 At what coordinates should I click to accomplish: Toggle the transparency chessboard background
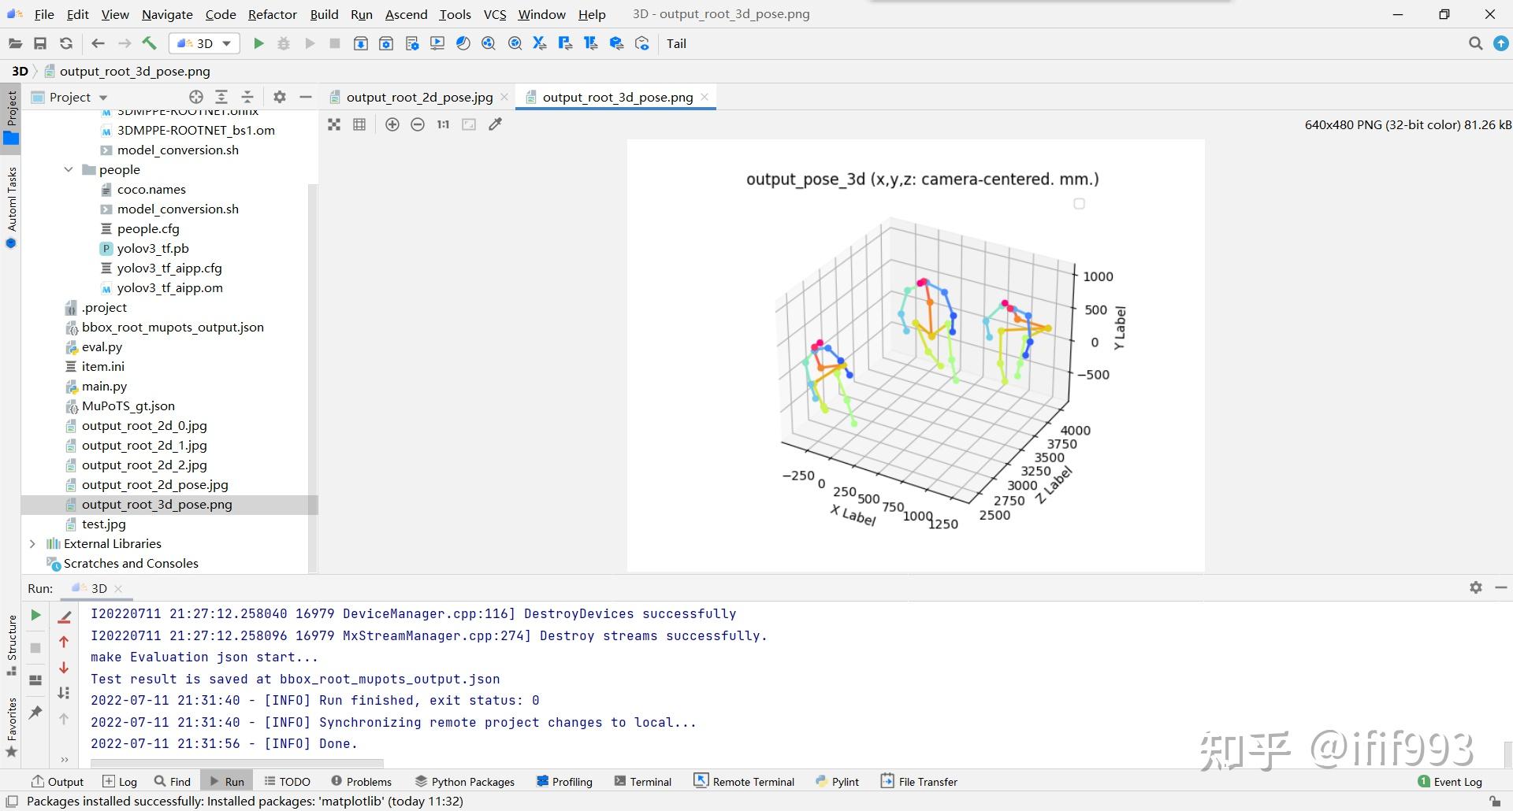[334, 124]
